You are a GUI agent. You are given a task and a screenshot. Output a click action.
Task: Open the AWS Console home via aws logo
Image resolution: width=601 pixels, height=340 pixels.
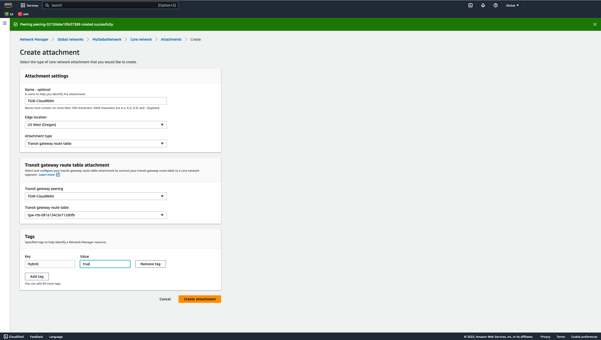click(x=8, y=5)
